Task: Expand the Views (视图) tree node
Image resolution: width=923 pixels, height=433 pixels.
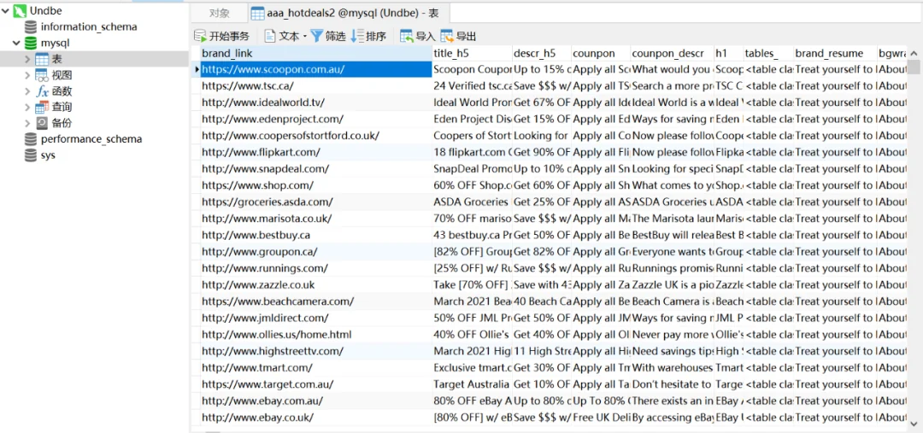Action: [x=27, y=75]
